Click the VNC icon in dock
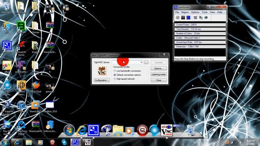This screenshot has width=260, height=146. pyautogui.click(x=167, y=130)
